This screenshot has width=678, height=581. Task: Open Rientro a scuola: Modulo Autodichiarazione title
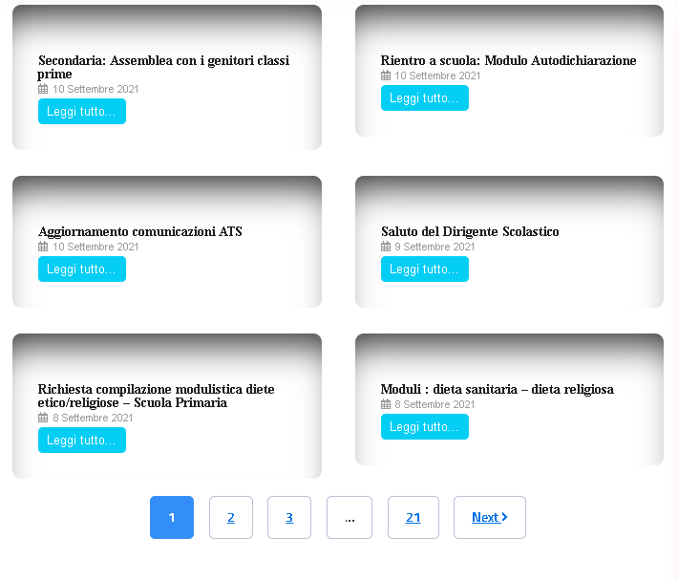click(x=508, y=60)
